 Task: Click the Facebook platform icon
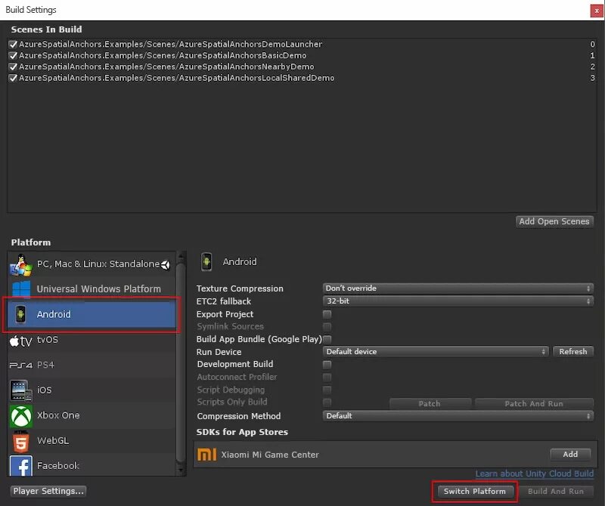(21, 465)
